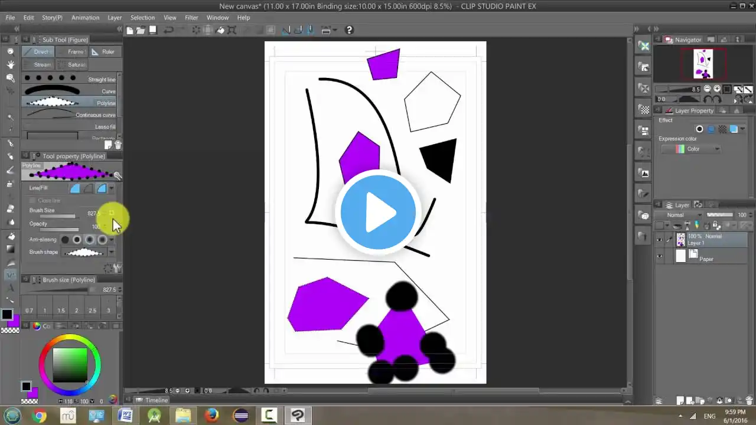Click the Navigator canvas thumbnail
Viewport: 756px width, 425px height.
703,63
